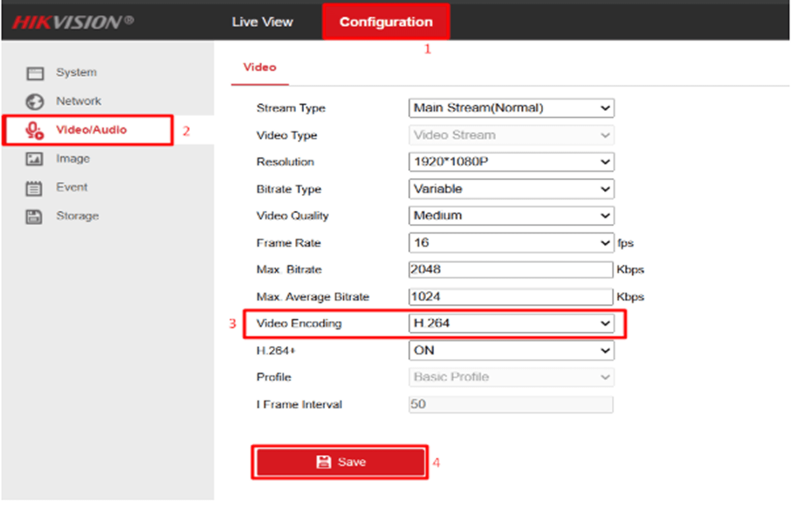The image size is (791, 508).
Task: Click the Network globe icon
Action: coord(35,102)
